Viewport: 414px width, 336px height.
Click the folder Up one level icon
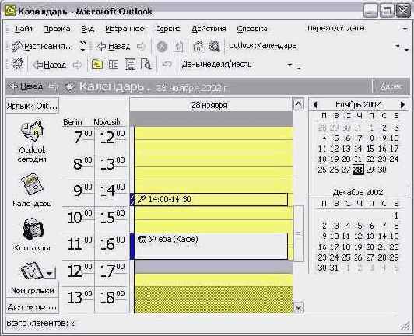click(97, 65)
